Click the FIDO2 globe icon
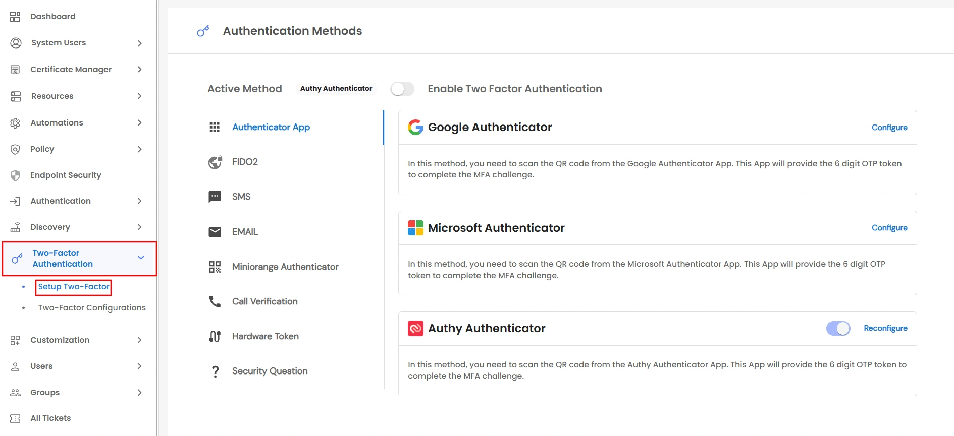Viewport: 954px width, 436px height. point(215,162)
